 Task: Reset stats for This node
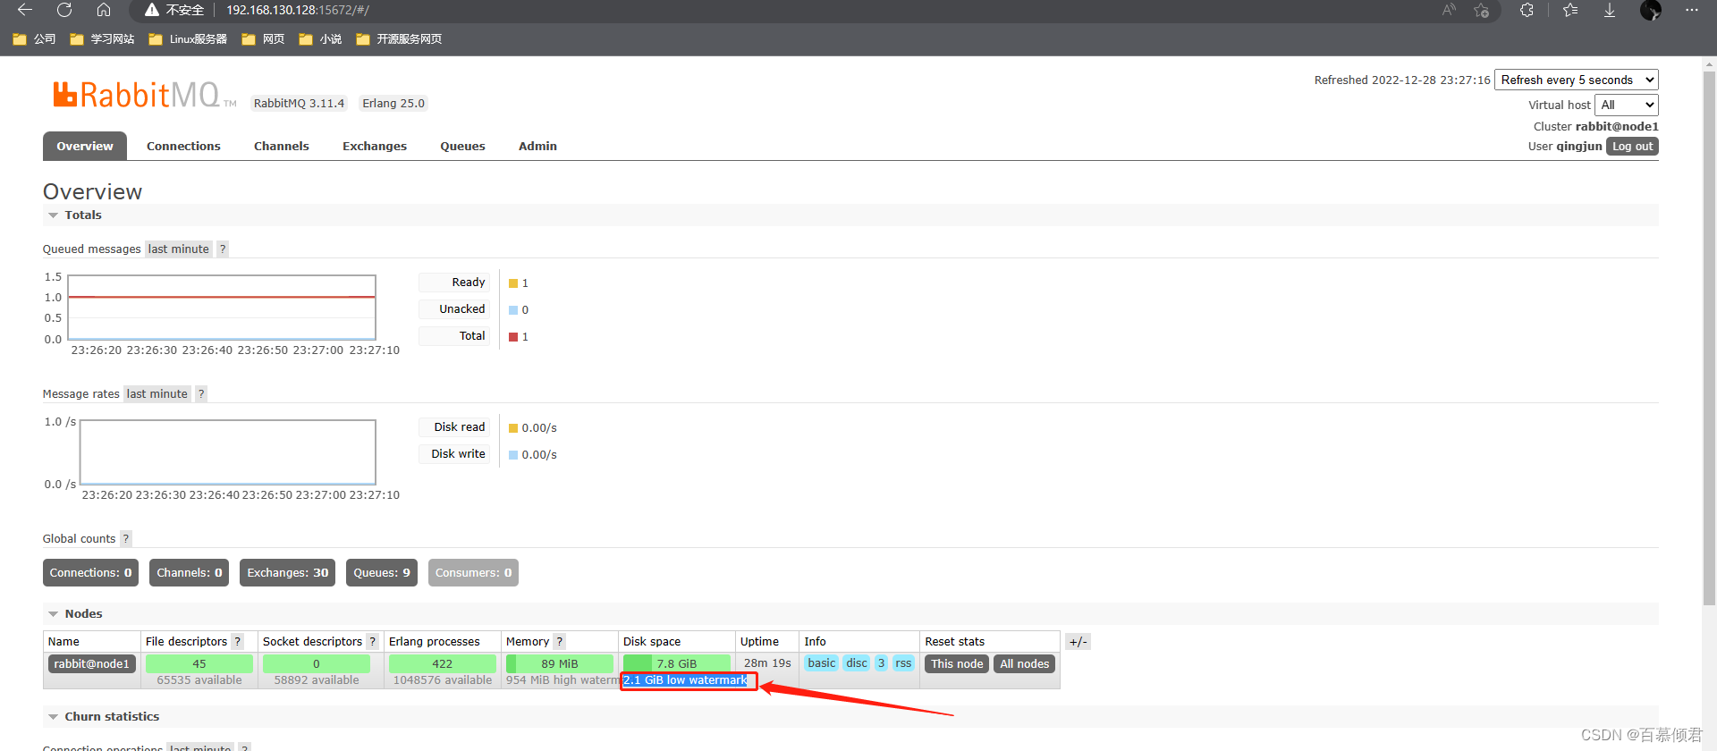click(957, 664)
